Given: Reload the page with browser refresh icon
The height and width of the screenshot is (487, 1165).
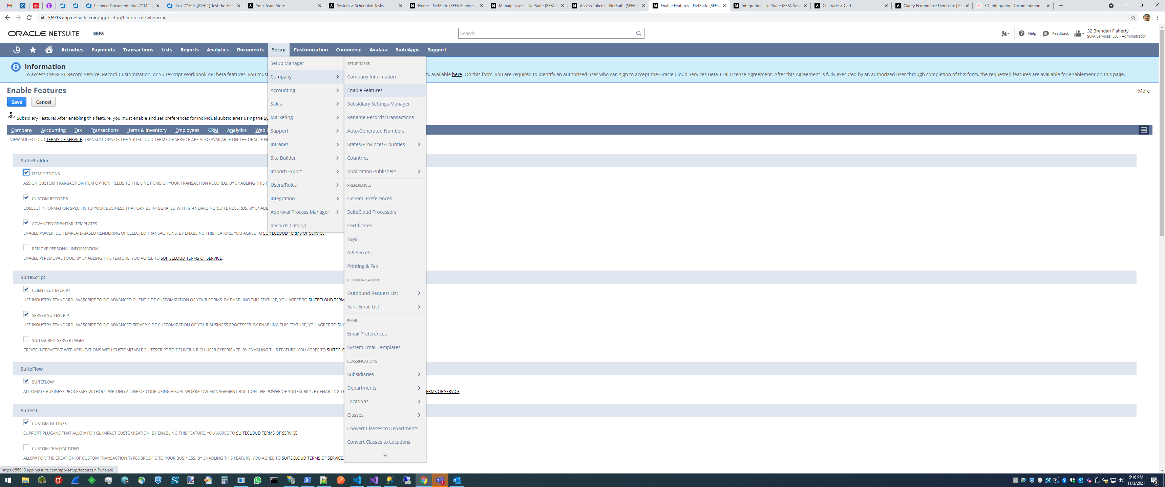Looking at the screenshot, I should point(29,18).
